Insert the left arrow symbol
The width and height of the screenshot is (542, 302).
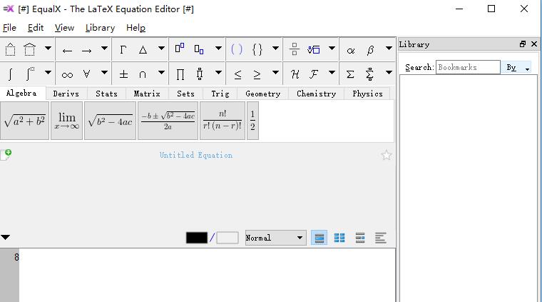[67, 51]
